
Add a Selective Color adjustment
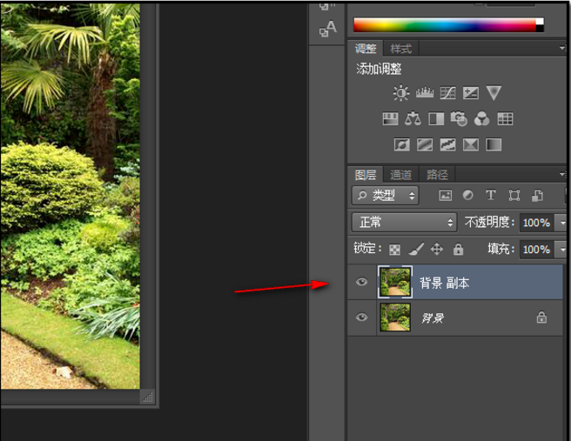pyautogui.click(x=471, y=144)
